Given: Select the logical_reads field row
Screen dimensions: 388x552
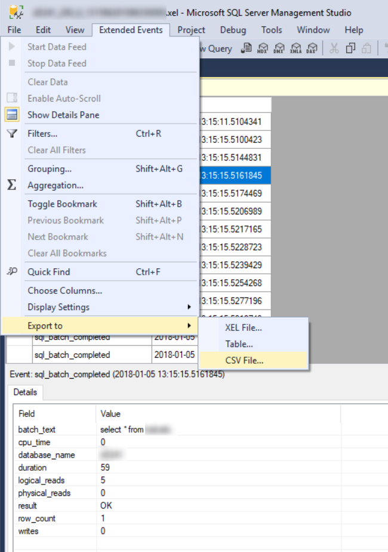Looking at the screenshot, I should 201,480.
